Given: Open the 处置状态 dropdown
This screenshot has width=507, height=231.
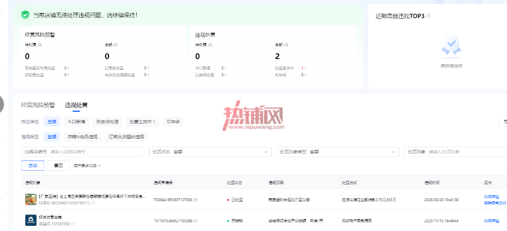Looking at the screenshot, I should click(x=210, y=152).
